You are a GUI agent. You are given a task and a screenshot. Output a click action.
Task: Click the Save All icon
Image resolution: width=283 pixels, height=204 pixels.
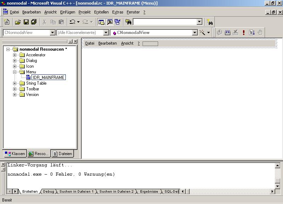(x=34, y=22)
